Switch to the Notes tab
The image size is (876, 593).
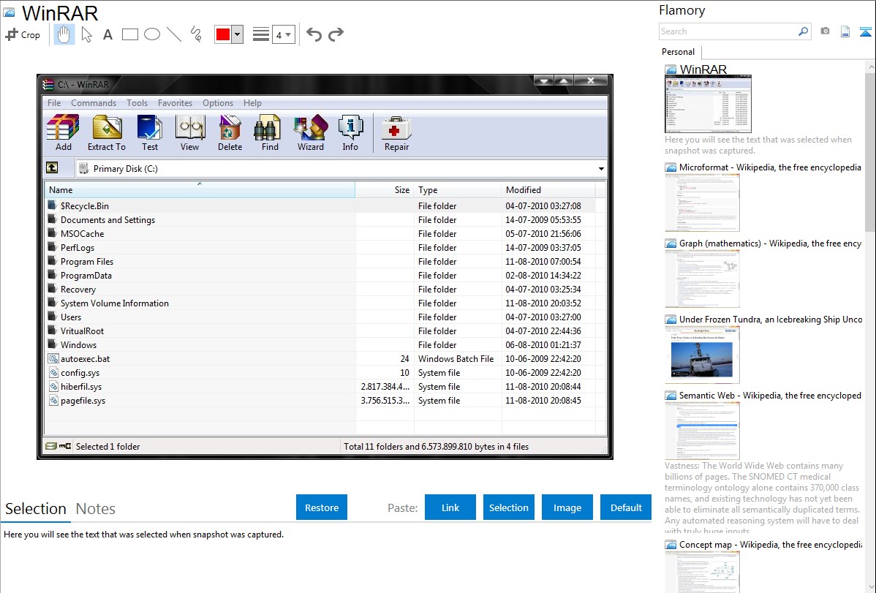click(96, 509)
